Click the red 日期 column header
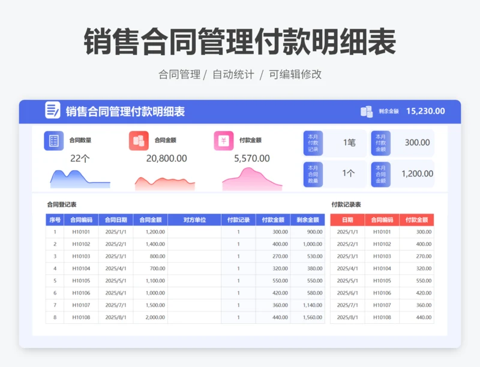 [x=347, y=220]
